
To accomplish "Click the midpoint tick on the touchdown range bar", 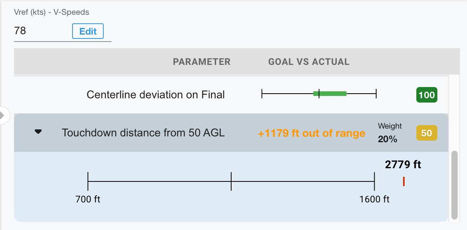I will tap(231, 181).
